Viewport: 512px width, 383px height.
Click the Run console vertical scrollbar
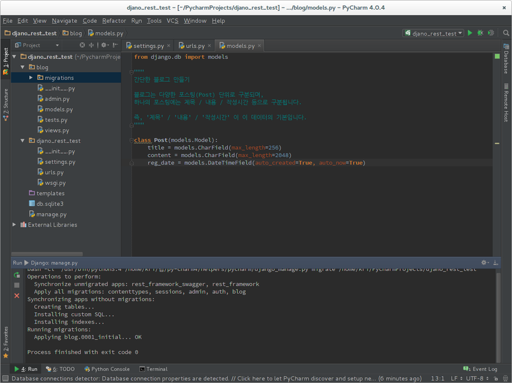pos(498,317)
